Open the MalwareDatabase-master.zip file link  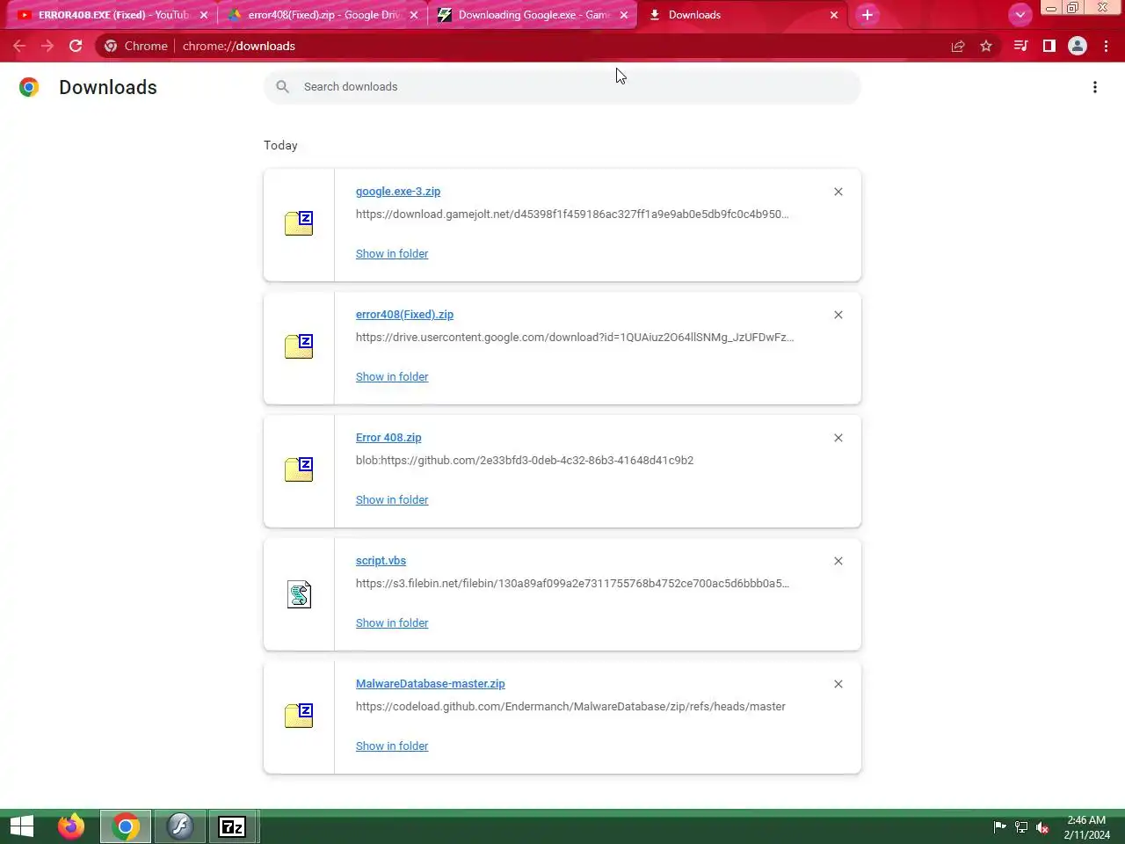[430, 684]
